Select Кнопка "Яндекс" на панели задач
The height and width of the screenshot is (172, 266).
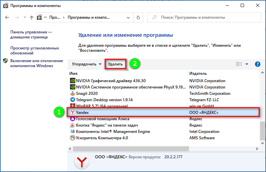point(107,125)
